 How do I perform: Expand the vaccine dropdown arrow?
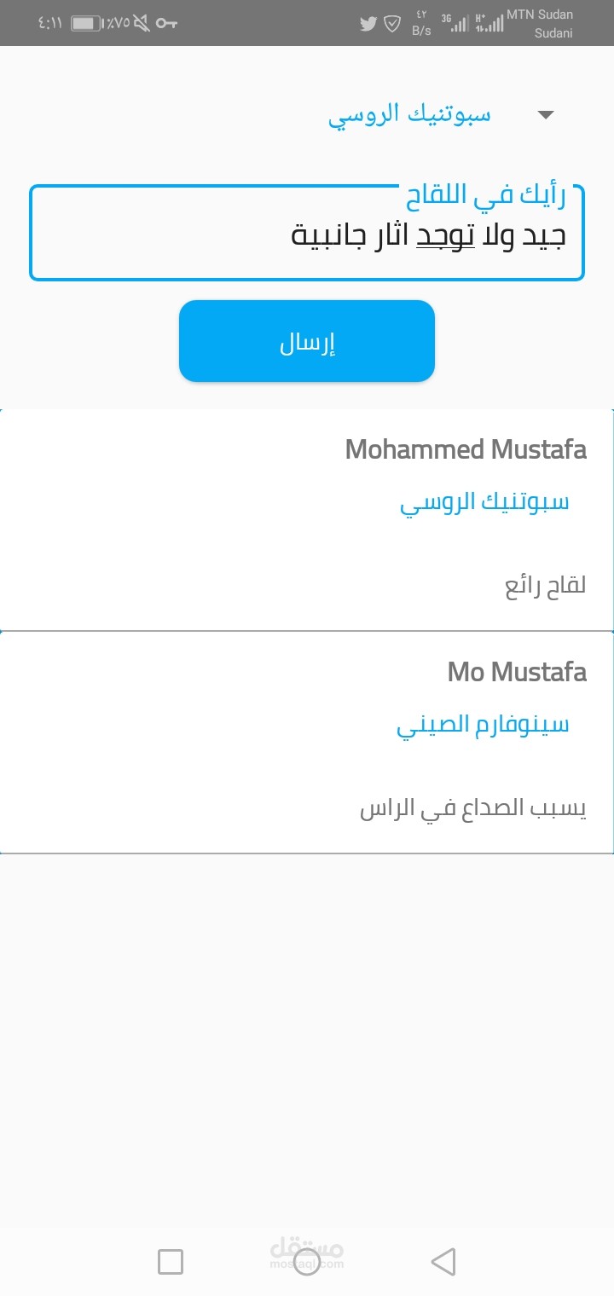coord(547,115)
